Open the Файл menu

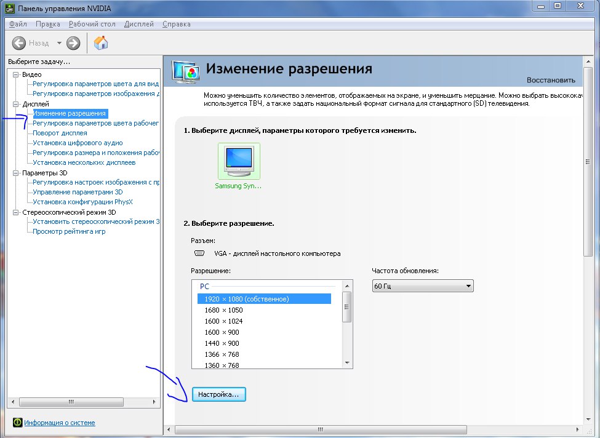point(18,24)
